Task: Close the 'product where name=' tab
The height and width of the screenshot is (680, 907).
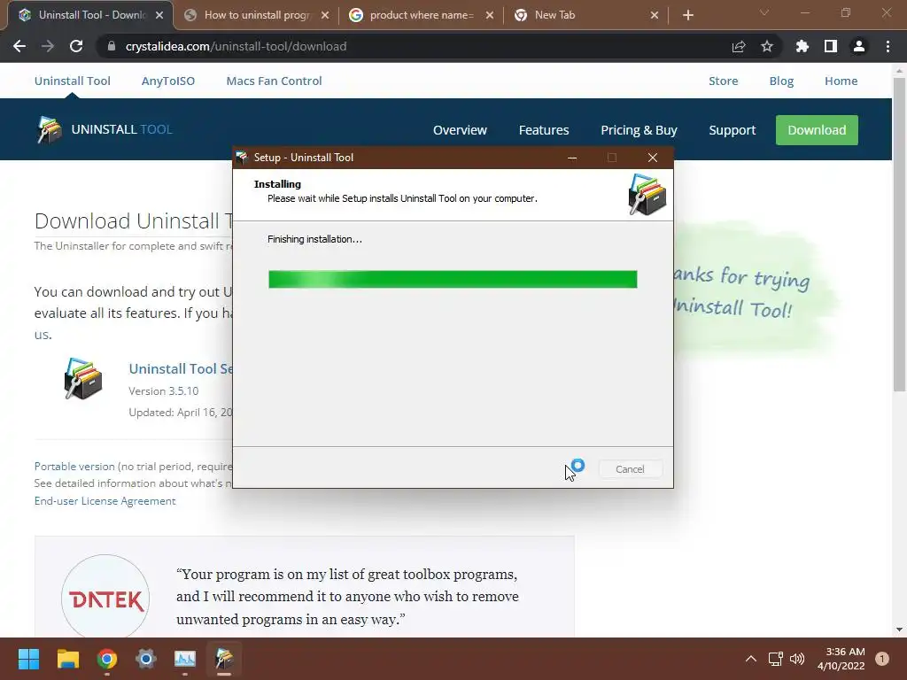Action: 489,15
